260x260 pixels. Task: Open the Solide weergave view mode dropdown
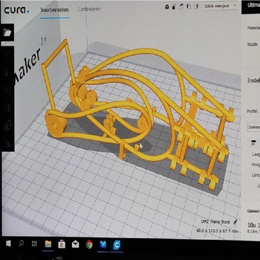(220, 6)
